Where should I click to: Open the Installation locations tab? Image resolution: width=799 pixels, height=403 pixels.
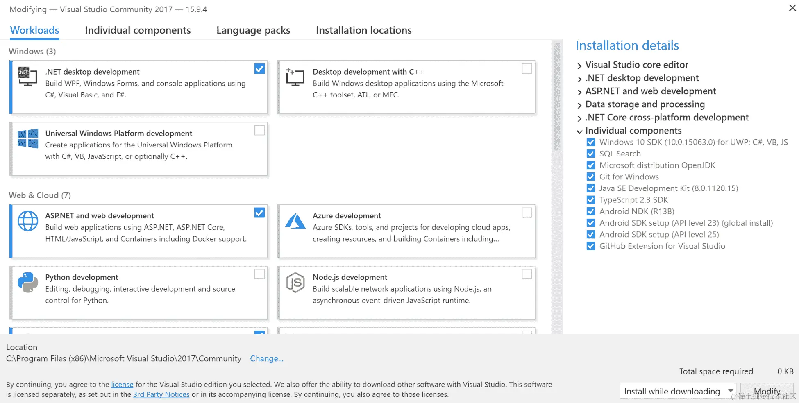(364, 30)
